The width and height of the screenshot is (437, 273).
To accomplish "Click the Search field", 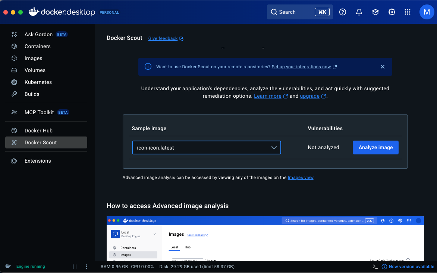I will click(x=300, y=12).
